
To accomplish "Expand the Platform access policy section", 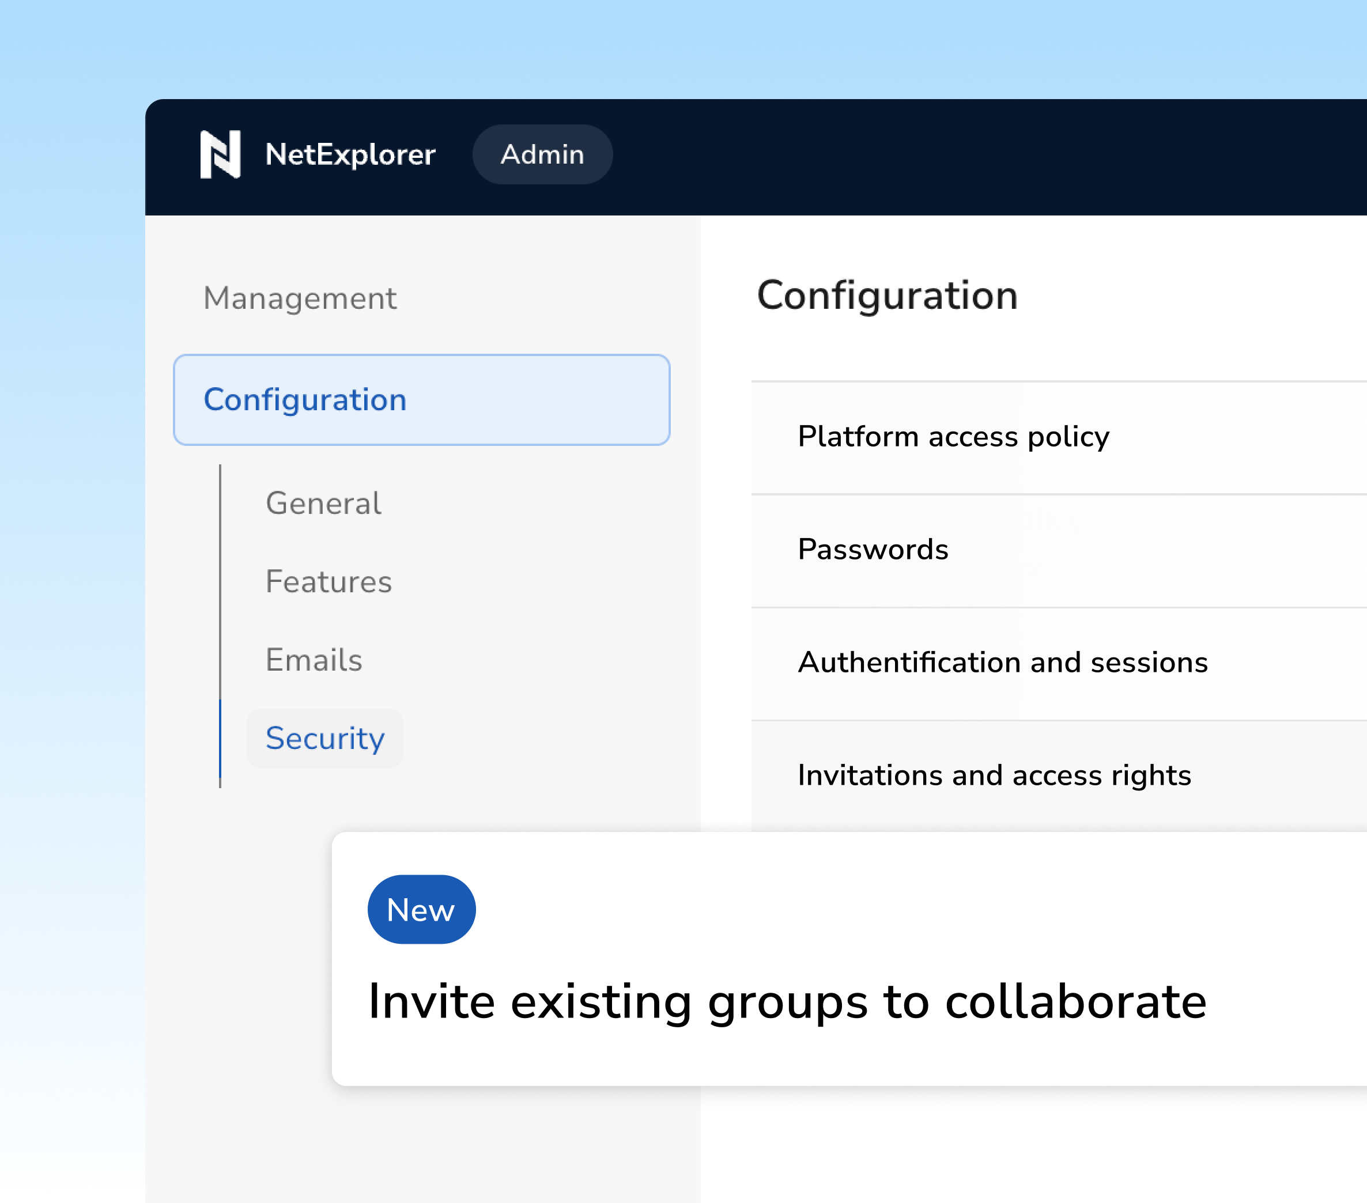I will click(954, 437).
